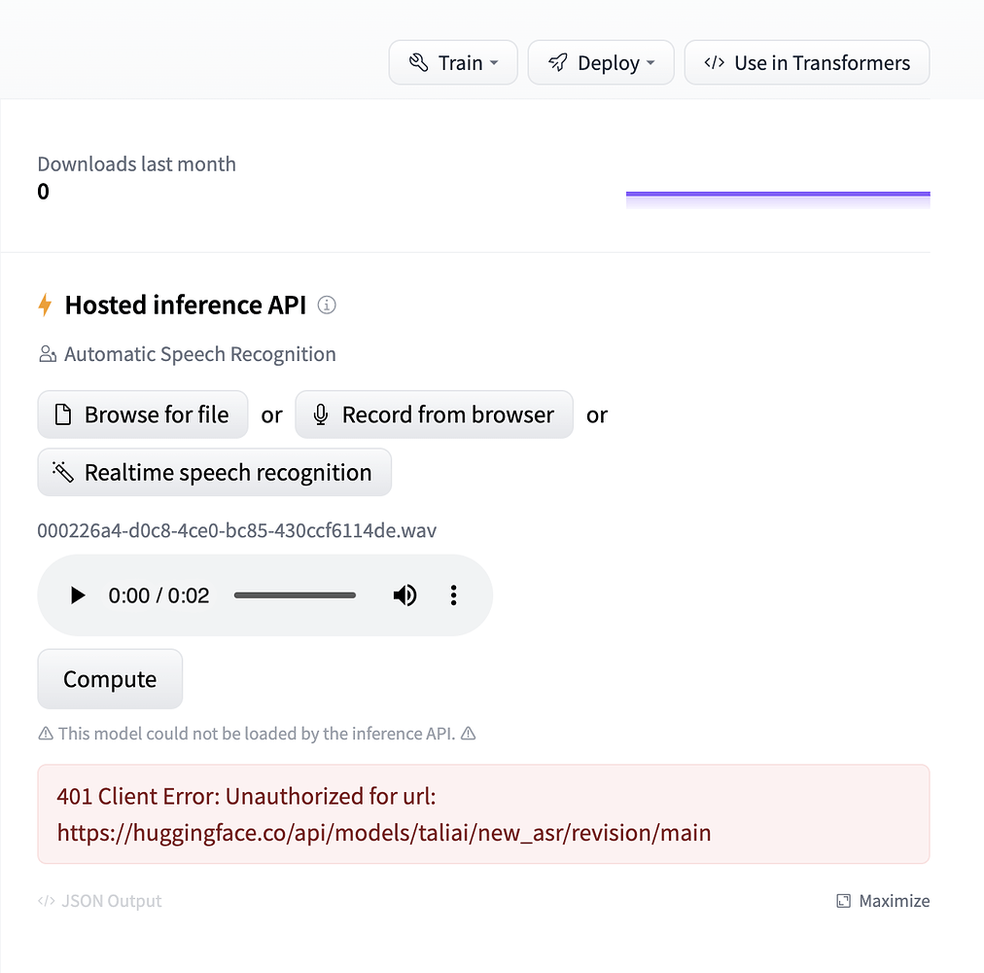Open the Train dropdown menu
Image resolution: width=984 pixels, height=973 pixels.
[x=454, y=63]
